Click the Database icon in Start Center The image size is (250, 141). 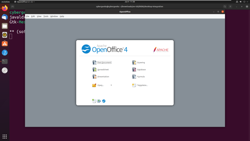pyautogui.click(x=134, y=69)
